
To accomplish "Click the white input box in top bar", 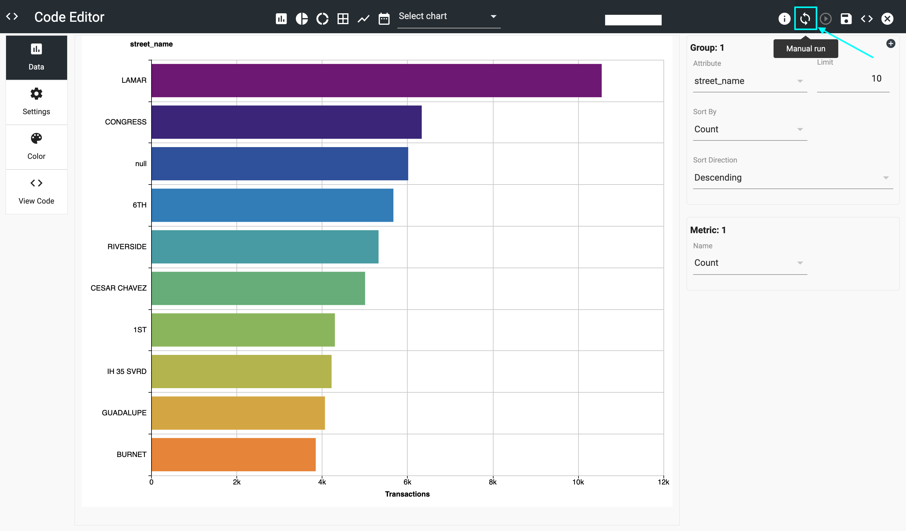I will [633, 20].
